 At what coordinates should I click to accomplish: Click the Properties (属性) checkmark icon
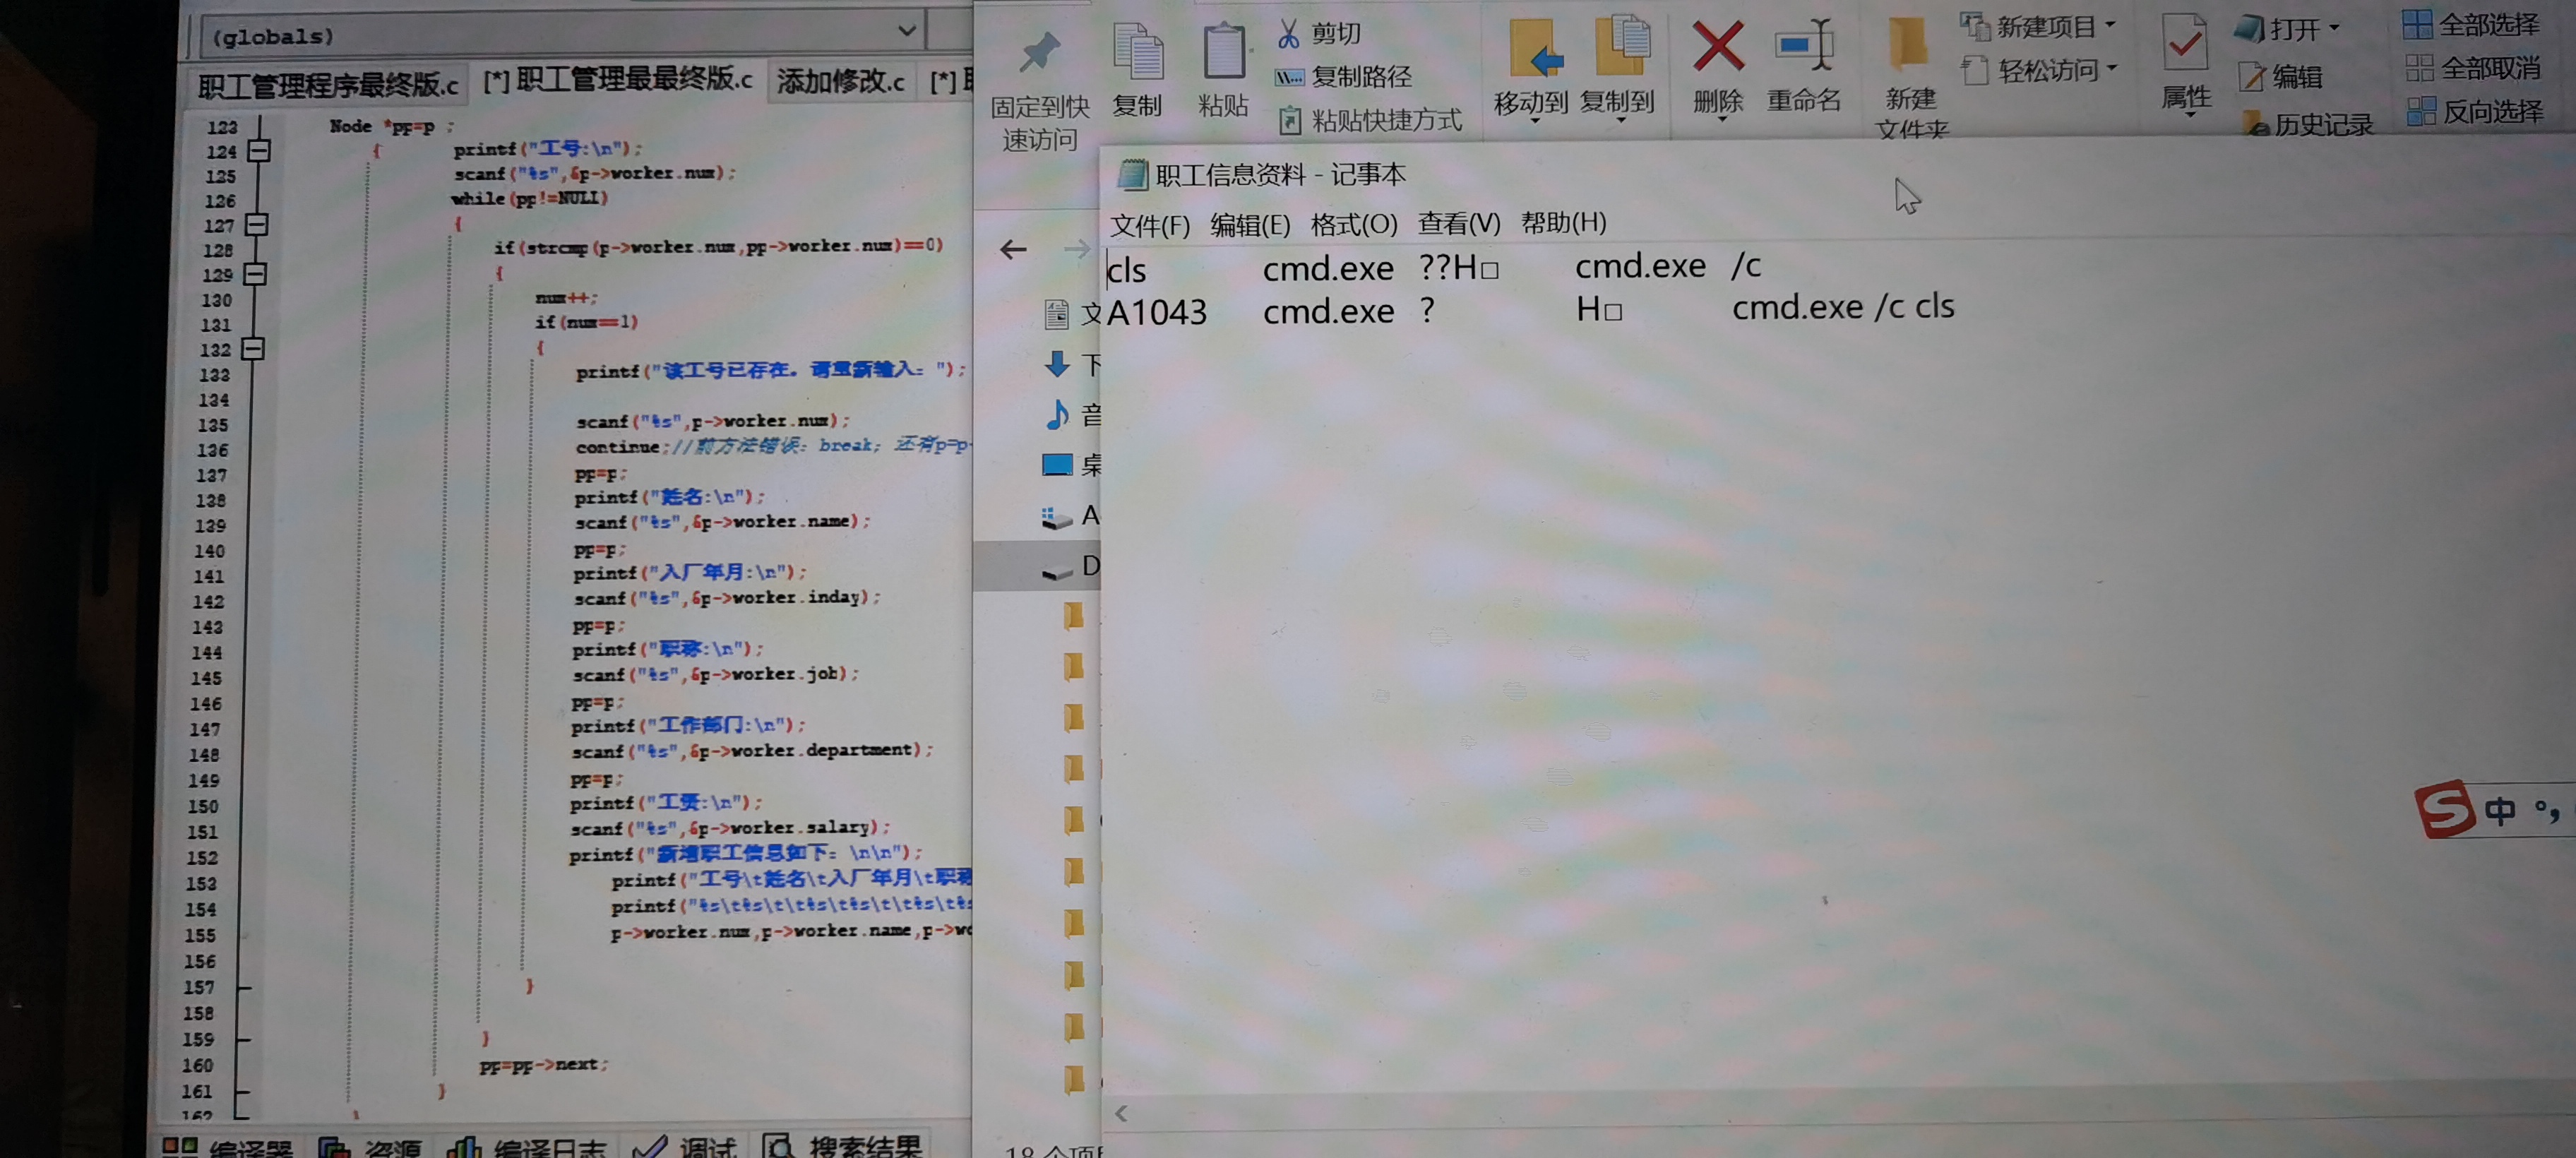[2185, 43]
